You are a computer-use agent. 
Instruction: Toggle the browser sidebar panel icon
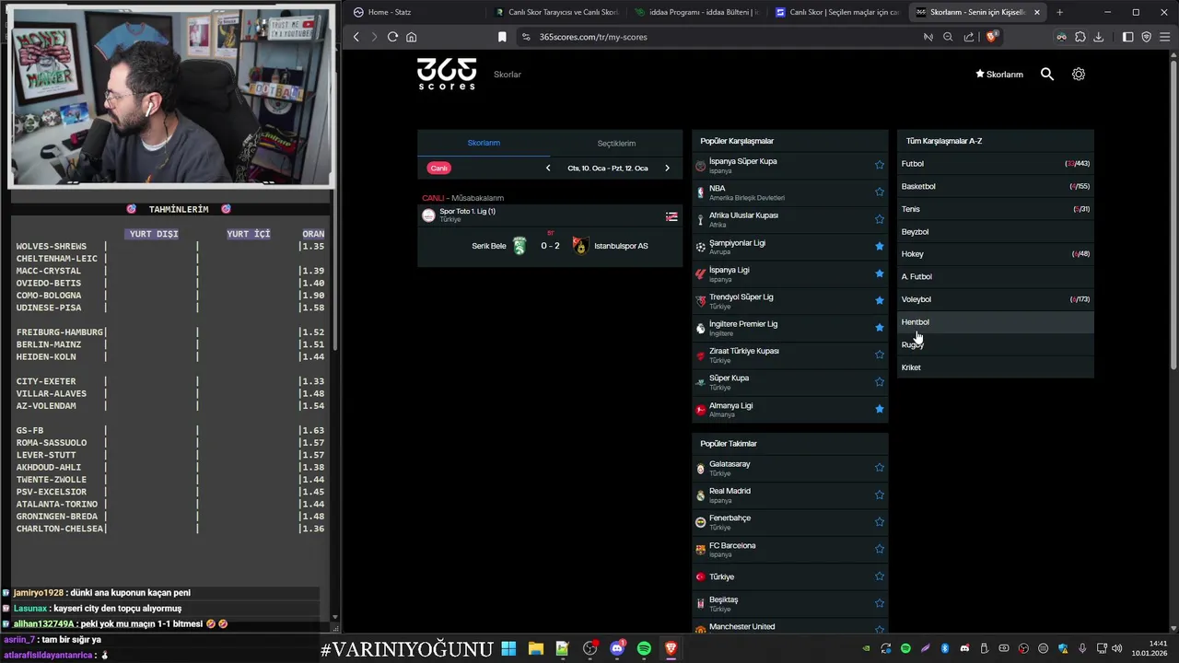tap(1127, 37)
